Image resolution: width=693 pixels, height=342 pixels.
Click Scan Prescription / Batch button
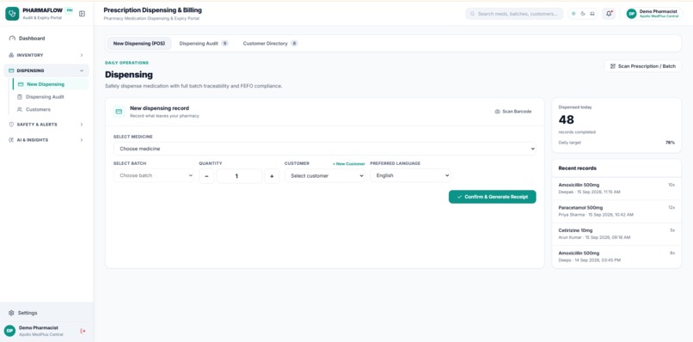point(642,66)
